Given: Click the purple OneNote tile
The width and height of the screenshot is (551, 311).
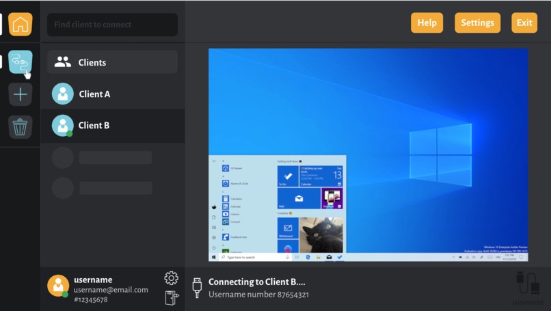Looking at the screenshot, I should pos(332,198).
